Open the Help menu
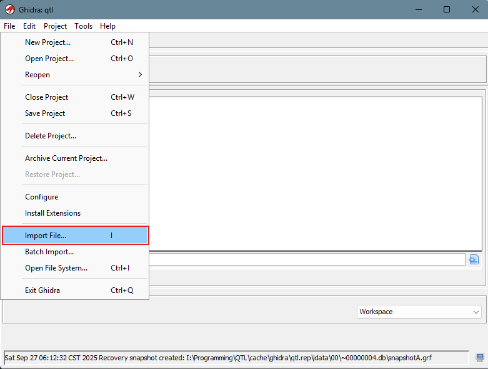Screen dimensions: 488x369 pos(107,26)
